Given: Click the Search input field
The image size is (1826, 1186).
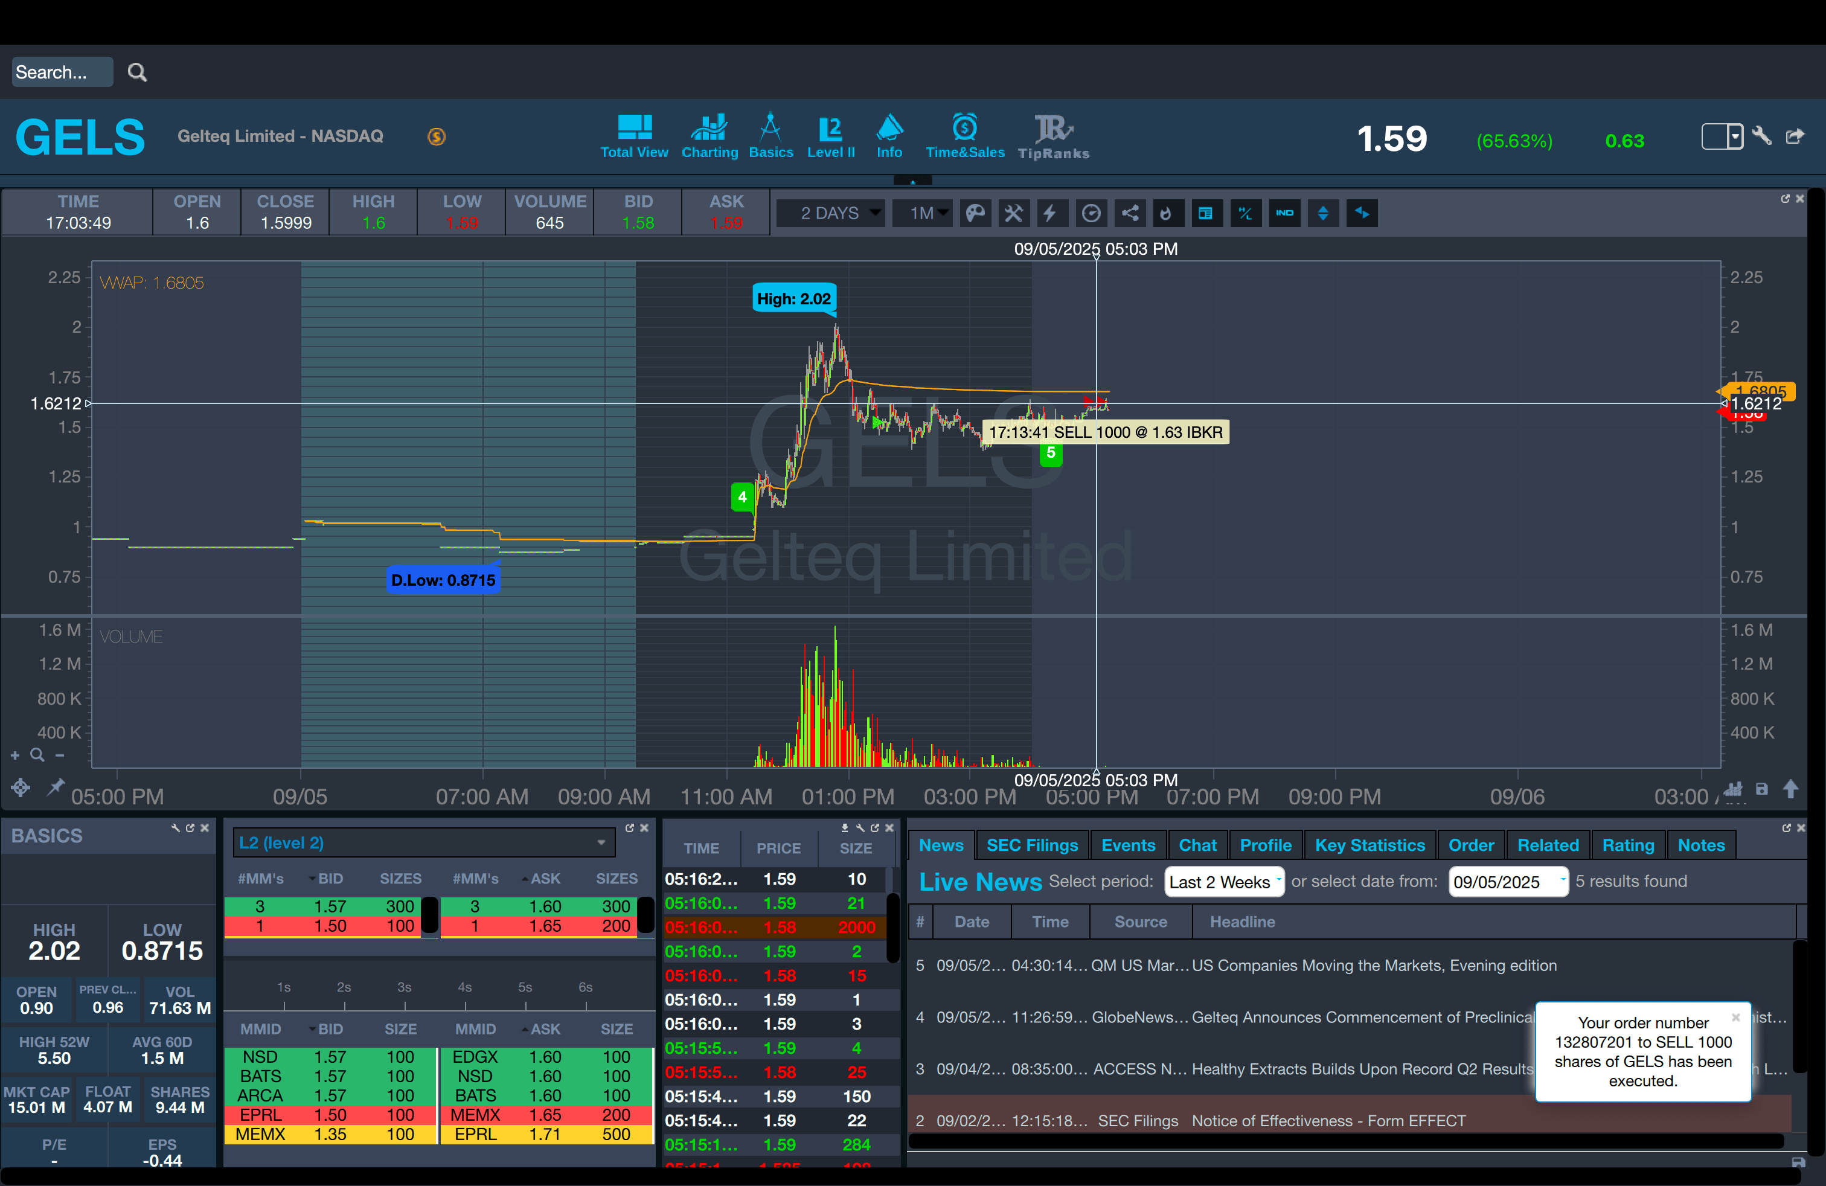Looking at the screenshot, I should 62,72.
